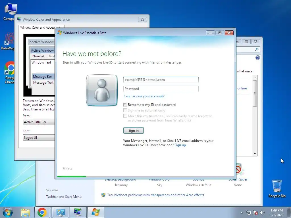Select the Window Color and Appearance tab
Screen dimensions: 291x218
tap(41, 28)
